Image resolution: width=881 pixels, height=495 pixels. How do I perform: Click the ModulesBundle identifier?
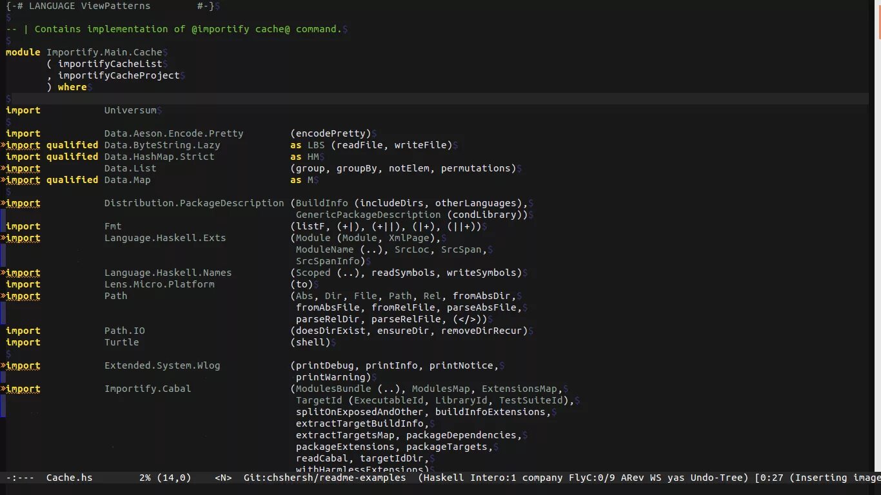click(333, 389)
